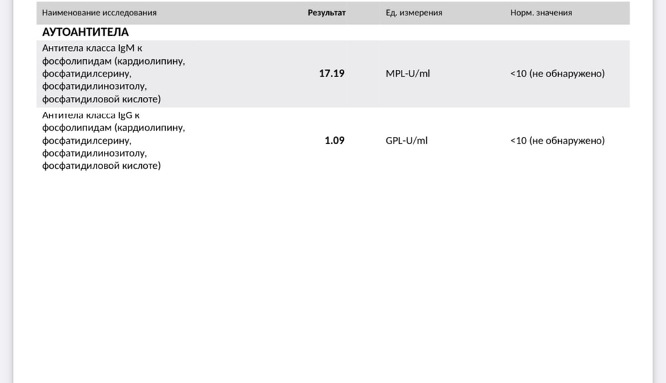Click 'фосфатидилинозитолу' in the IgG row
Viewport: 666px width, 383px height.
pos(95,153)
